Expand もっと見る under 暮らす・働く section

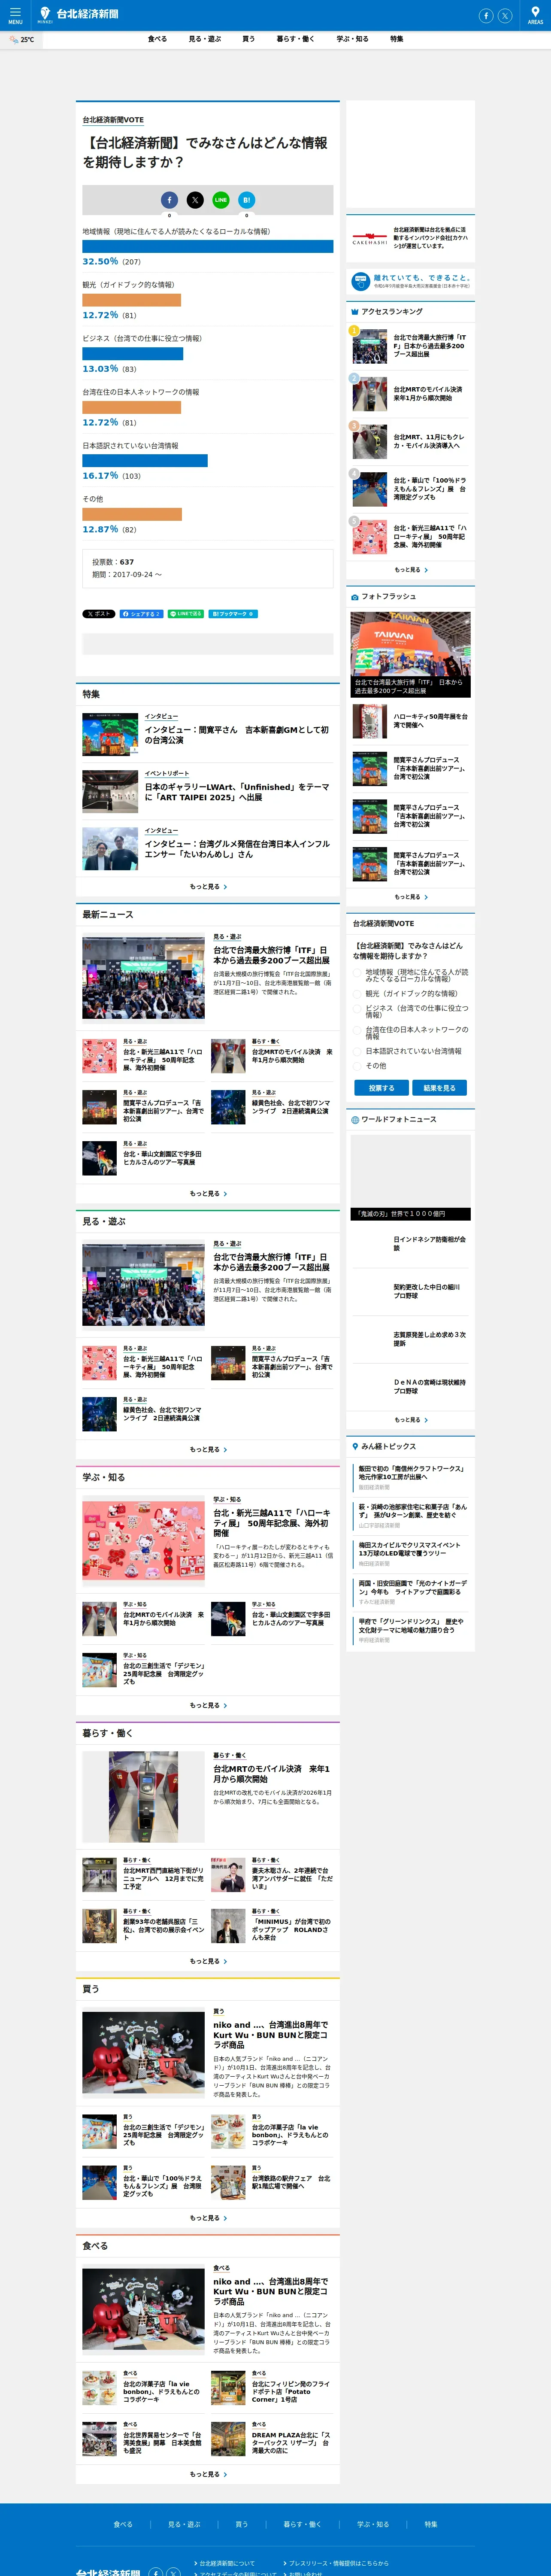click(x=208, y=1962)
